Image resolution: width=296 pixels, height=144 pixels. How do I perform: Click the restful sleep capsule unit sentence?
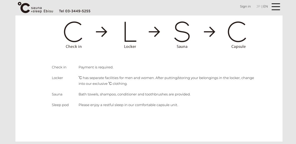tap(128, 105)
